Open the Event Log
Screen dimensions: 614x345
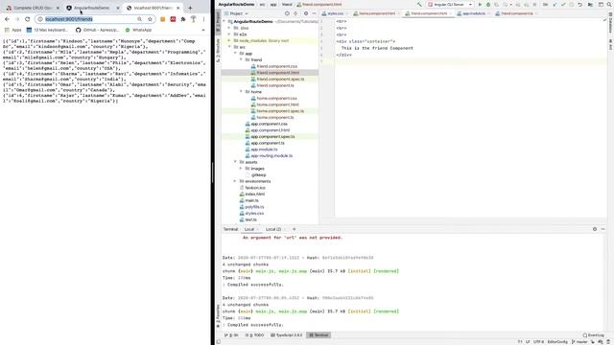click(593, 335)
